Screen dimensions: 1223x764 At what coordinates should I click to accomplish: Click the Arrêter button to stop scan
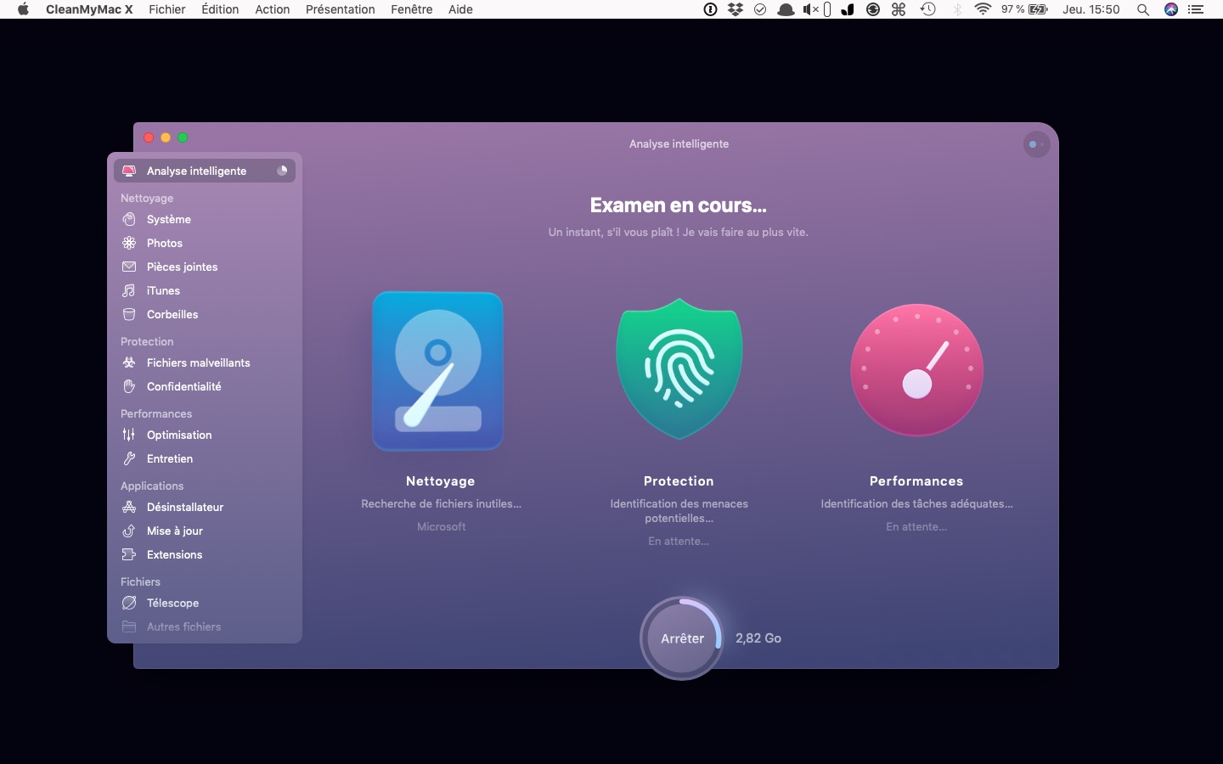[x=682, y=638]
